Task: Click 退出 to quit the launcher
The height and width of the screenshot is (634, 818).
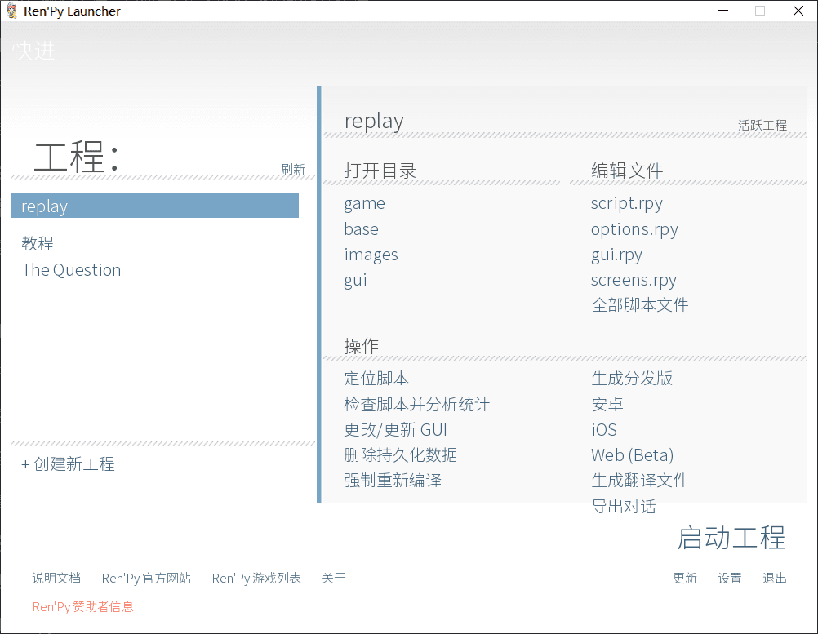Action: [774, 579]
